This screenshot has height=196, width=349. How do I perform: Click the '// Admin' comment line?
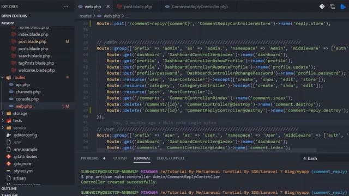198,42
